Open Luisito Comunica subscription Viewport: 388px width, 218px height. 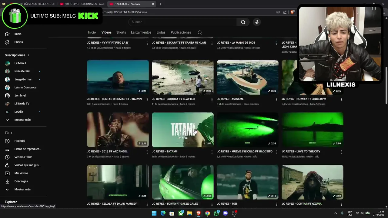pyautogui.click(x=25, y=88)
